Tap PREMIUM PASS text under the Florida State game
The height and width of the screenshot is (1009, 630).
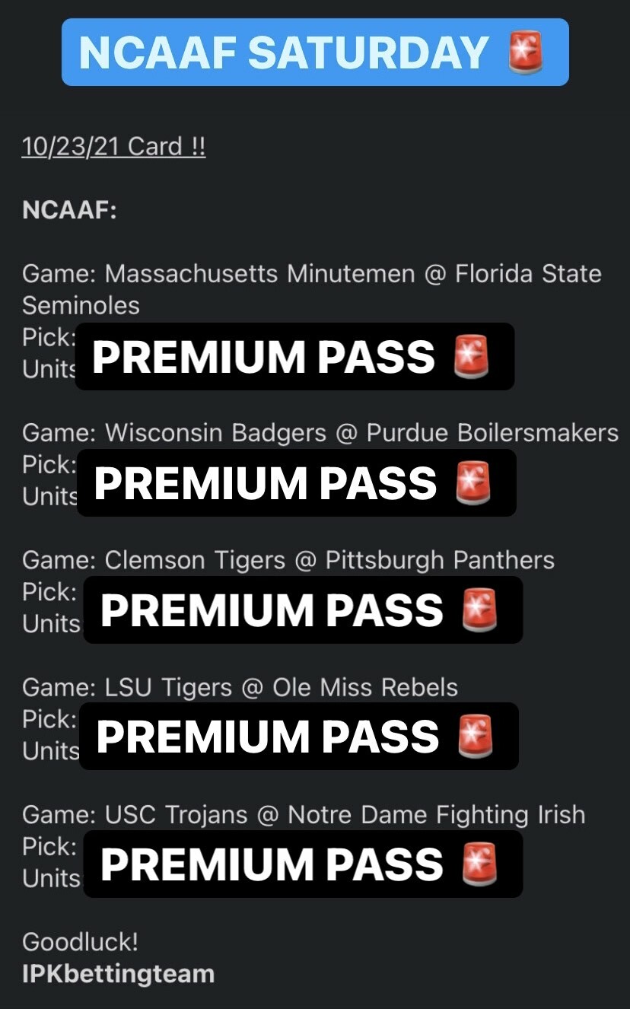click(x=263, y=357)
